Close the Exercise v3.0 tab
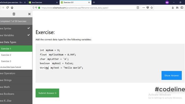The height and width of the screenshot is (104, 185). (89, 2)
